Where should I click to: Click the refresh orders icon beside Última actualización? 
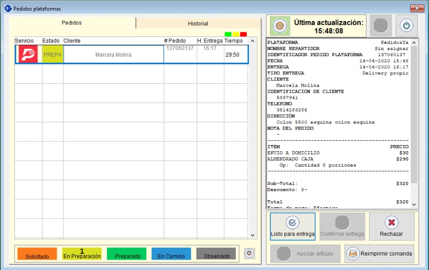click(280, 26)
